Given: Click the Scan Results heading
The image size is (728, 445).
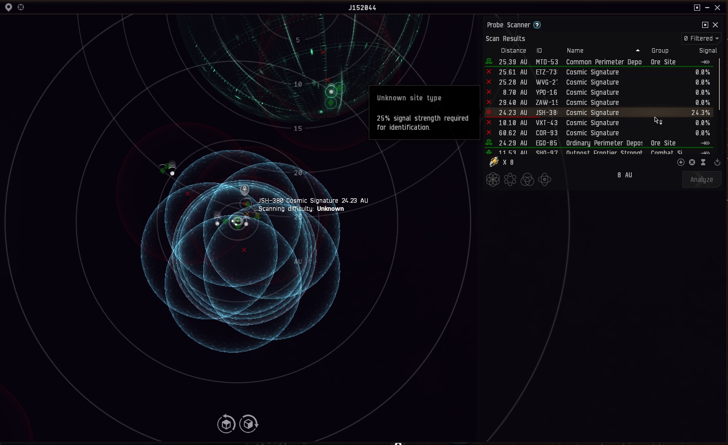Looking at the screenshot, I should [x=505, y=39].
